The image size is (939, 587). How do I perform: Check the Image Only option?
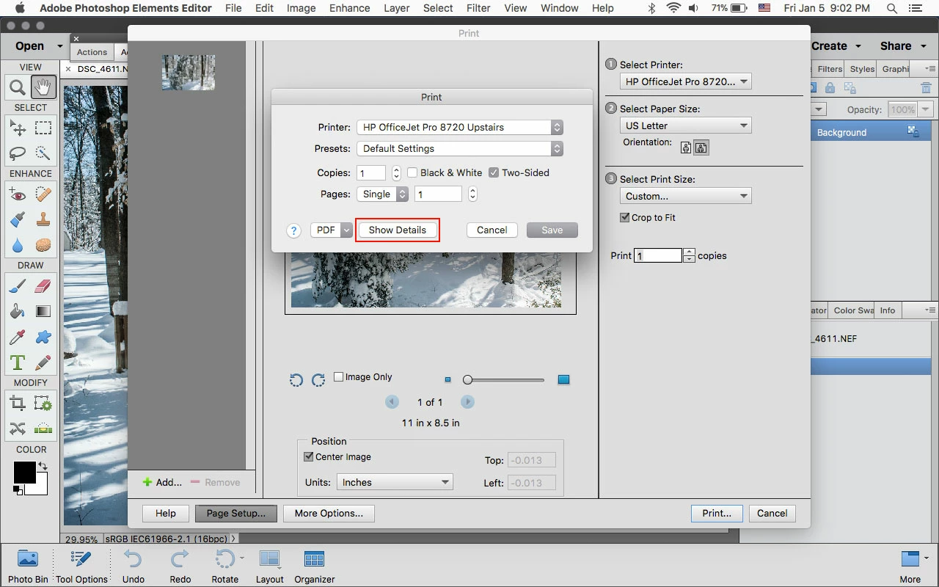pyautogui.click(x=339, y=376)
